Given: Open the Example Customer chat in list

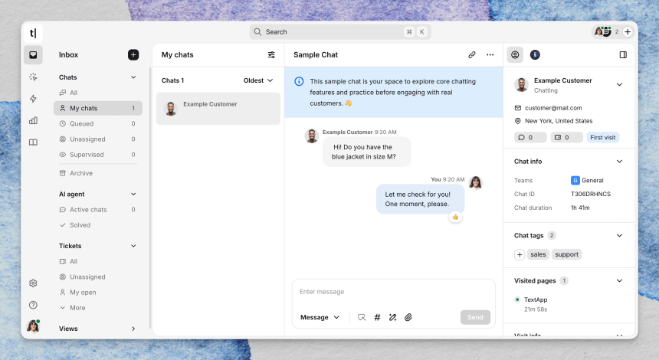Looking at the screenshot, I should coord(218,108).
